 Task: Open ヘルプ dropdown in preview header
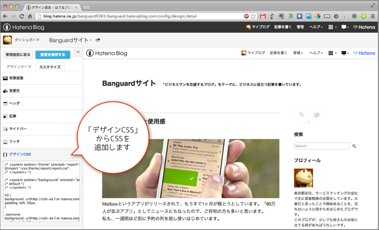(x=316, y=53)
